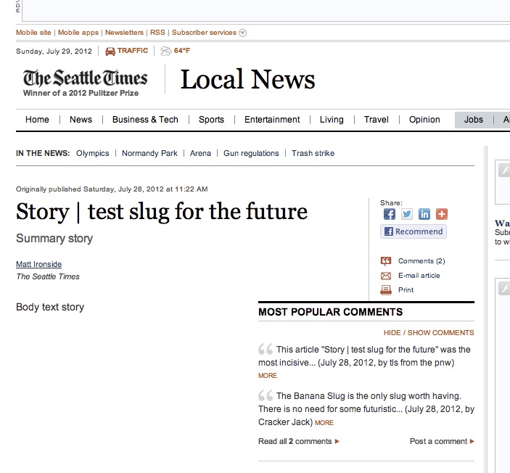
Task: Expand MORE on the tls comment
Action: tap(268, 376)
